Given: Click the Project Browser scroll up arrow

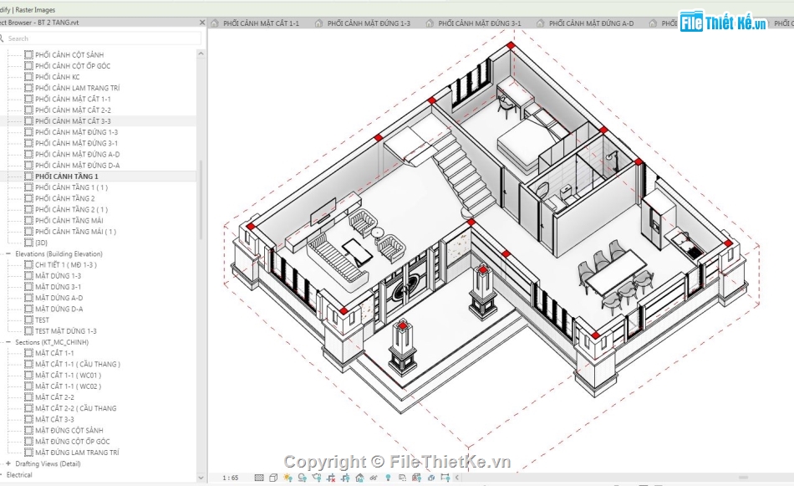Looking at the screenshot, I should coord(201,54).
